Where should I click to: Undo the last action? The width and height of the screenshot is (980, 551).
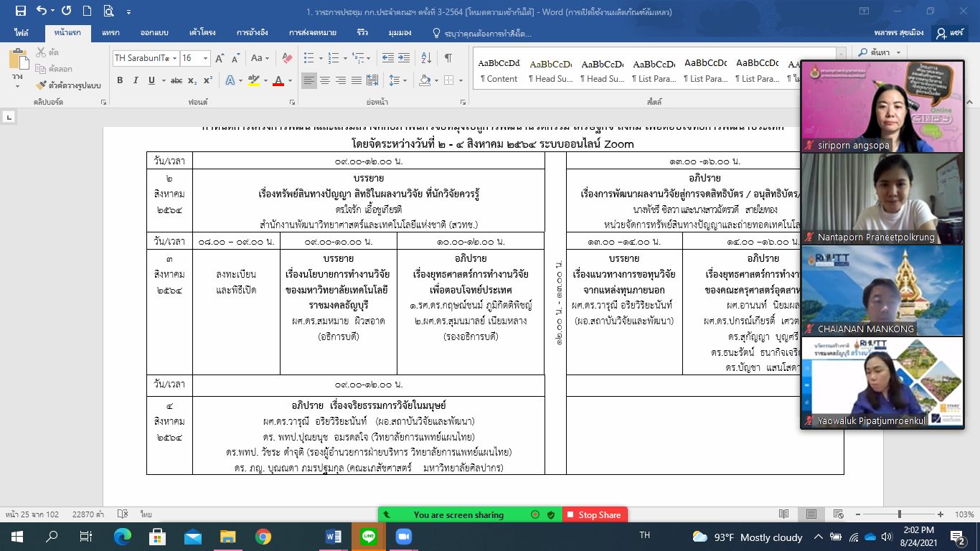(x=42, y=11)
